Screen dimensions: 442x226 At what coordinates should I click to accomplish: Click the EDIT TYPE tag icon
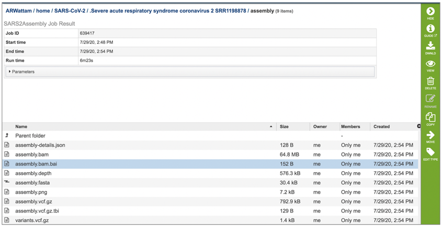click(x=430, y=152)
